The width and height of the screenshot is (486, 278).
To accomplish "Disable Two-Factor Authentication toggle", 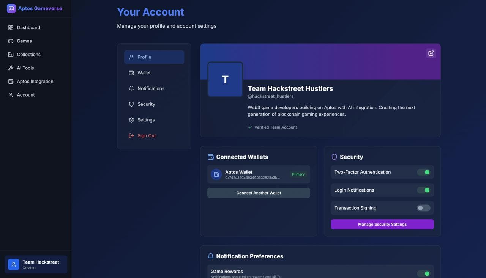I will (423, 172).
